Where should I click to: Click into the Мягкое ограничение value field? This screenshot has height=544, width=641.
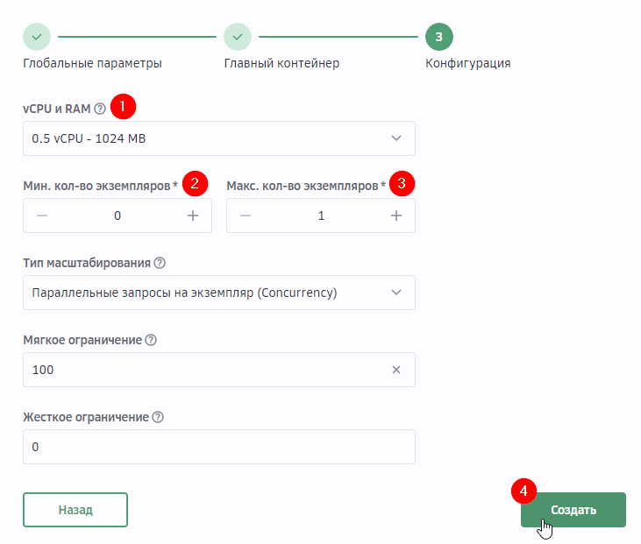click(x=202, y=370)
